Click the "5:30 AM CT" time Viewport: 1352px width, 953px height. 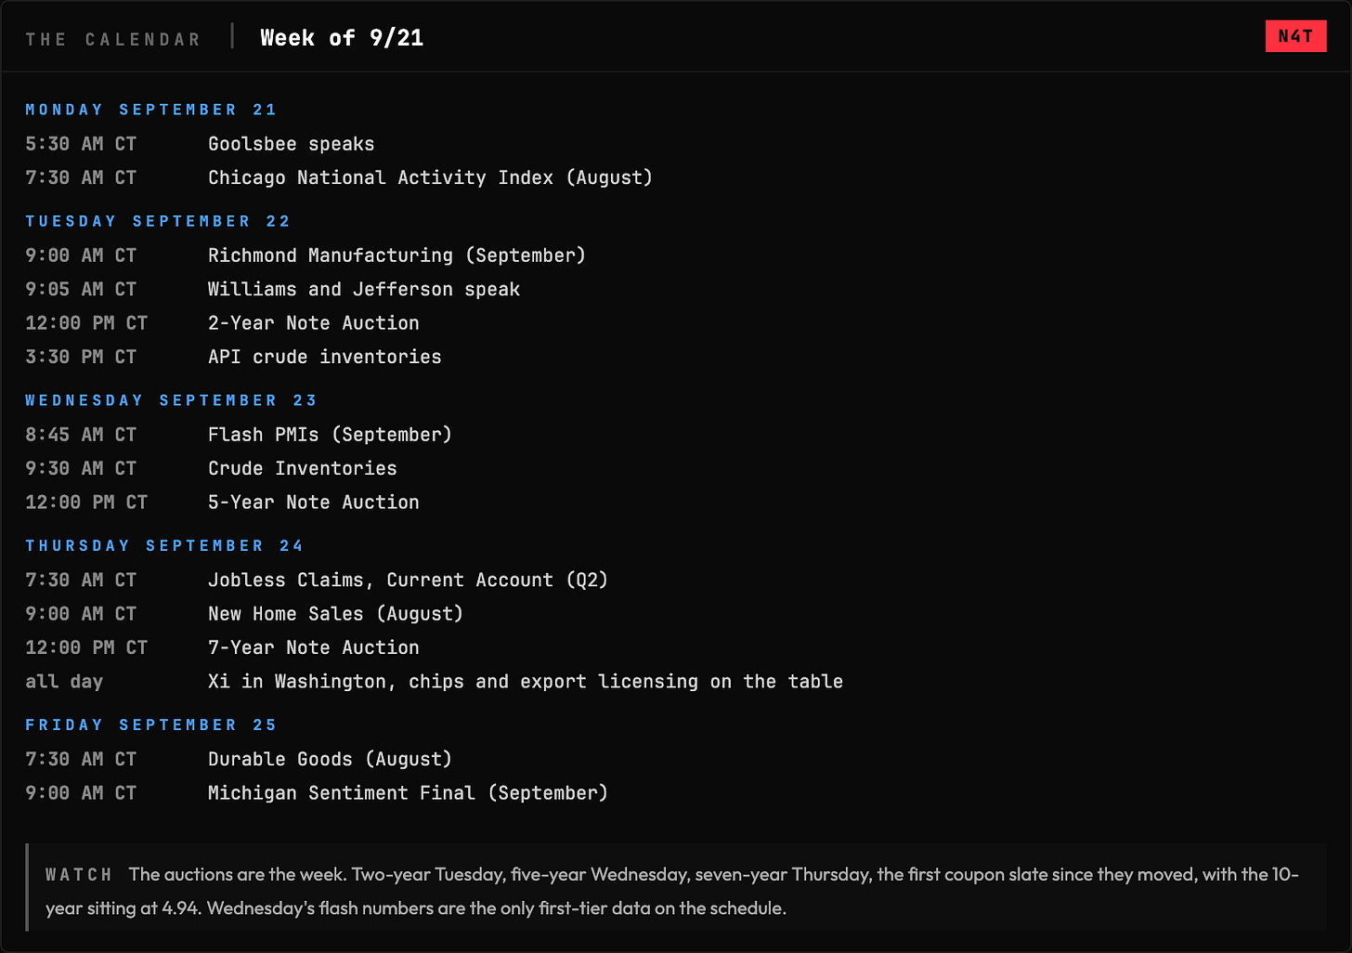coord(81,144)
